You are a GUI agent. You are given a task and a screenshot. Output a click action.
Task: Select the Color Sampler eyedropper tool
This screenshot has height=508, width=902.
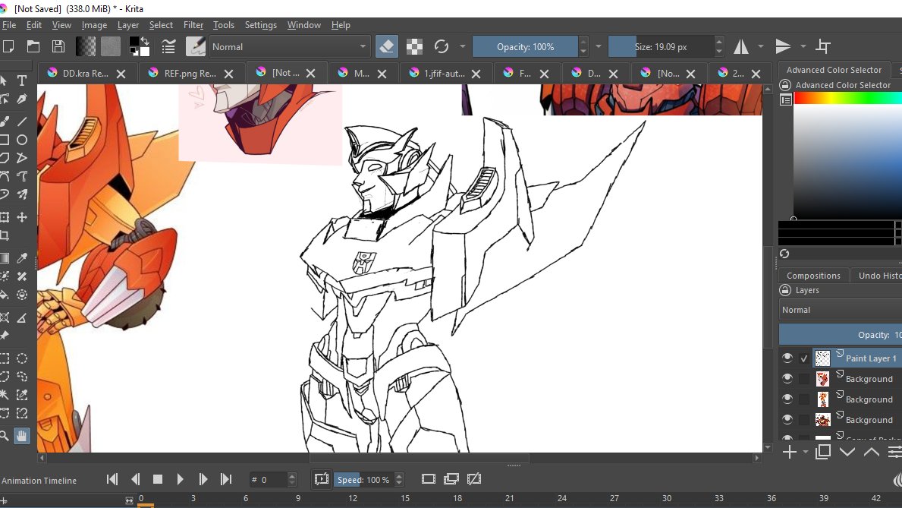click(22, 258)
